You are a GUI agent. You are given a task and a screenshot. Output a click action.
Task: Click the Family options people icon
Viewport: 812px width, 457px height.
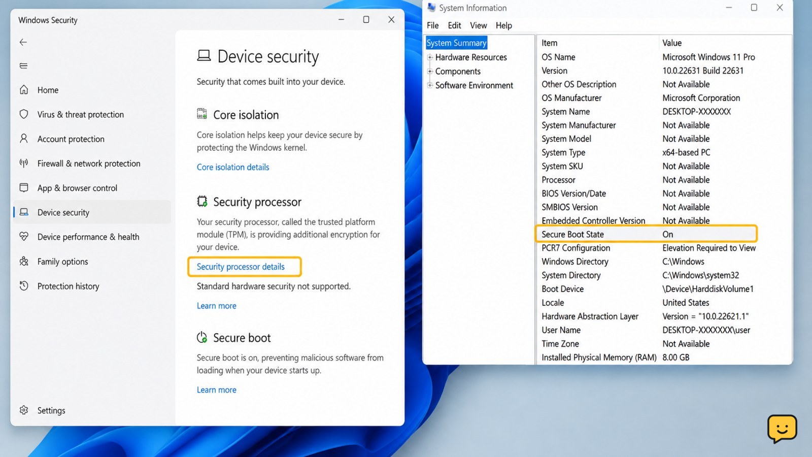click(24, 262)
